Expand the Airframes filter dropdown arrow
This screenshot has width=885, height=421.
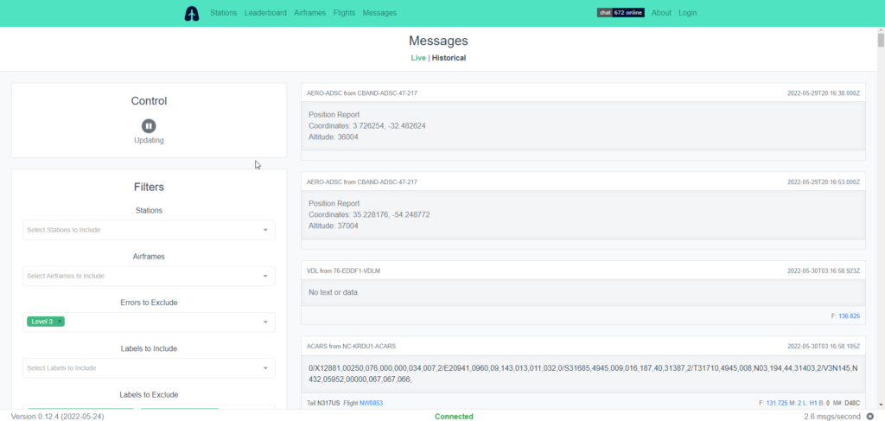coord(265,277)
